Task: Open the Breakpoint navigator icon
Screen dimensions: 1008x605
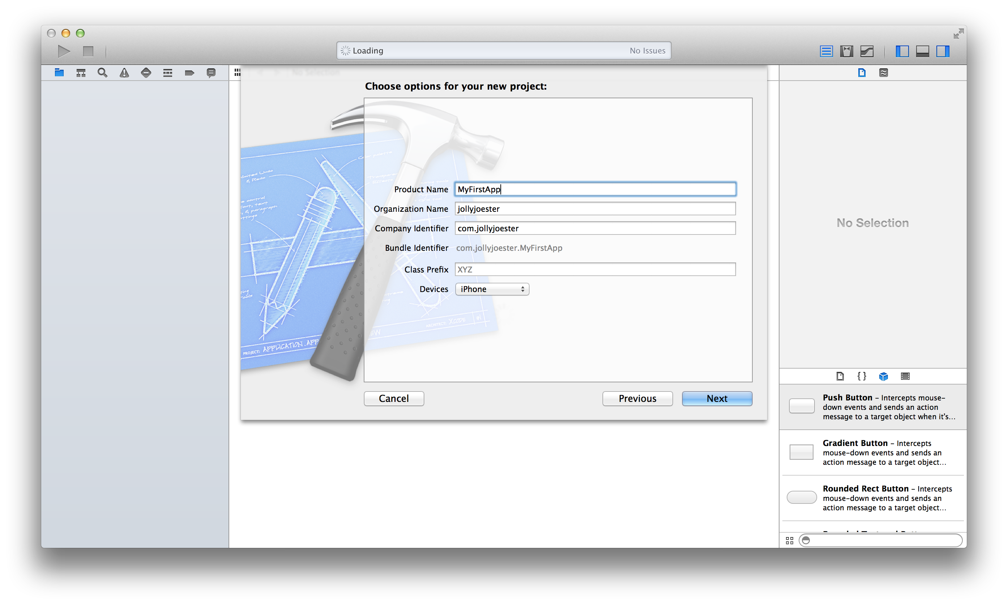Action: [x=189, y=73]
